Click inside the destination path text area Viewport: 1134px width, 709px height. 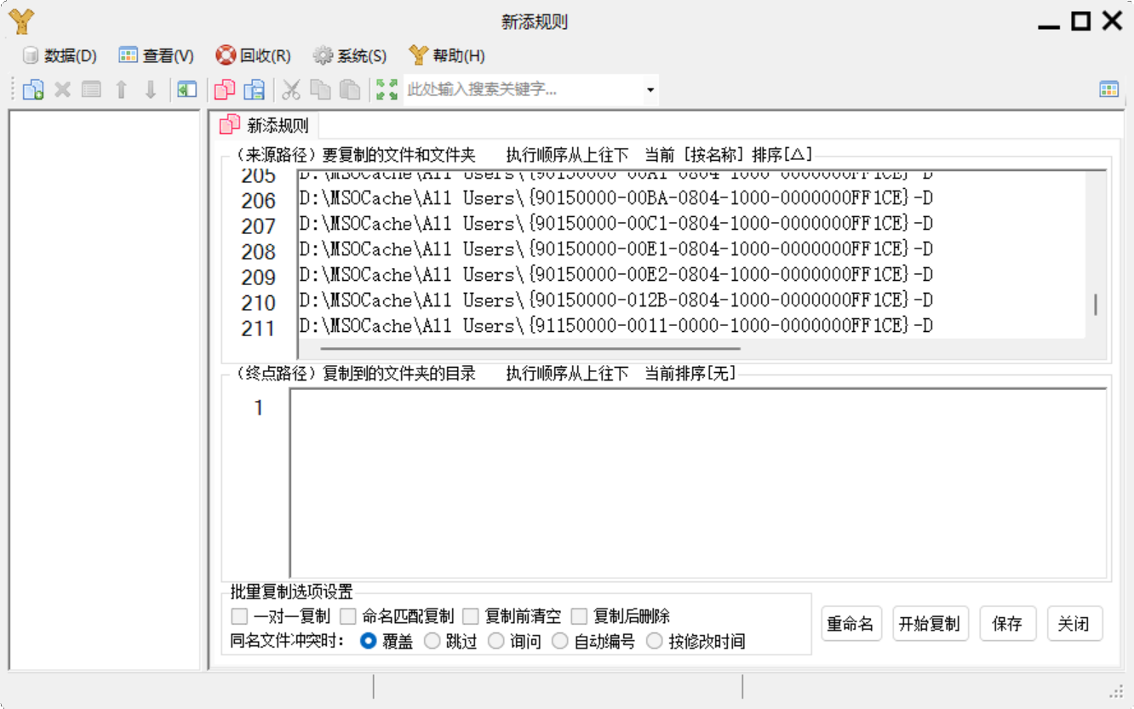pyautogui.click(x=698, y=483)
